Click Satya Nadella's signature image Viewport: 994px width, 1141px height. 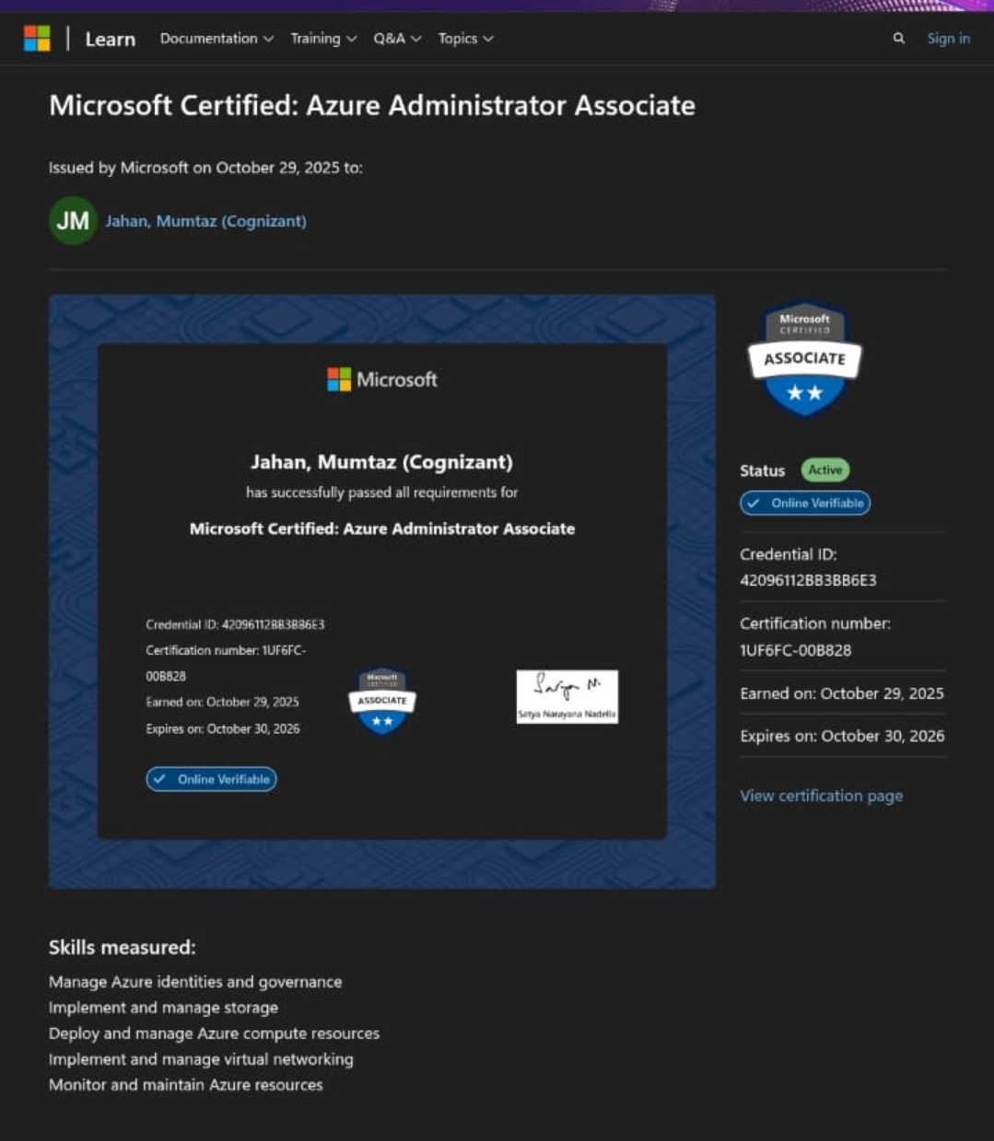(567, 696)
